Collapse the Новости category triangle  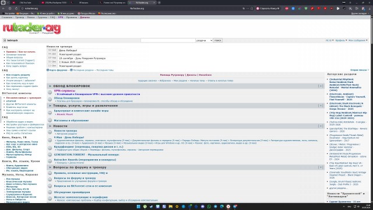tap(50, 126)
